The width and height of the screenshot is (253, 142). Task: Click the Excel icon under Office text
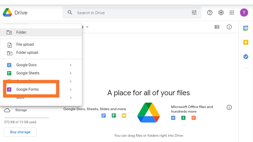pyautogui.click(x=183, y=118)
